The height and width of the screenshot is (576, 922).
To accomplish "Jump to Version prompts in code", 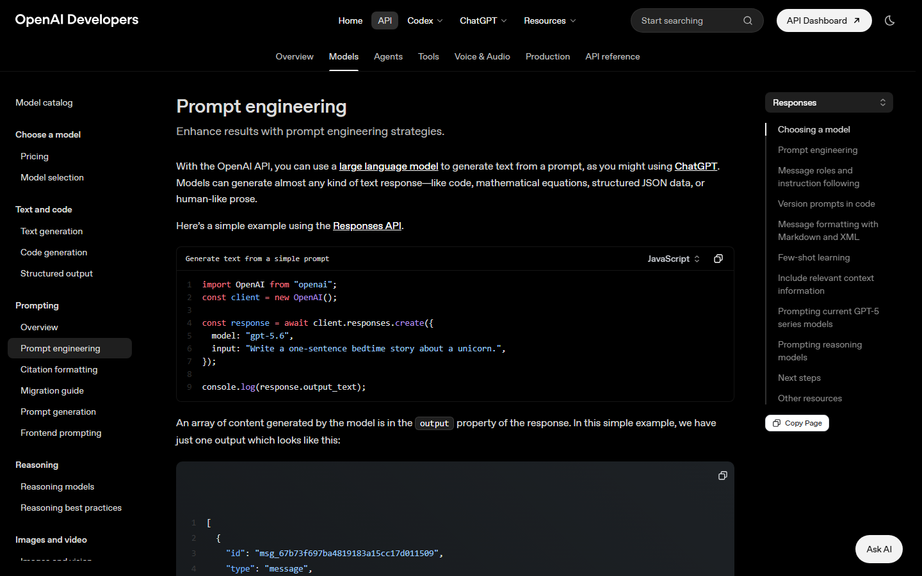I will (826, 204).
